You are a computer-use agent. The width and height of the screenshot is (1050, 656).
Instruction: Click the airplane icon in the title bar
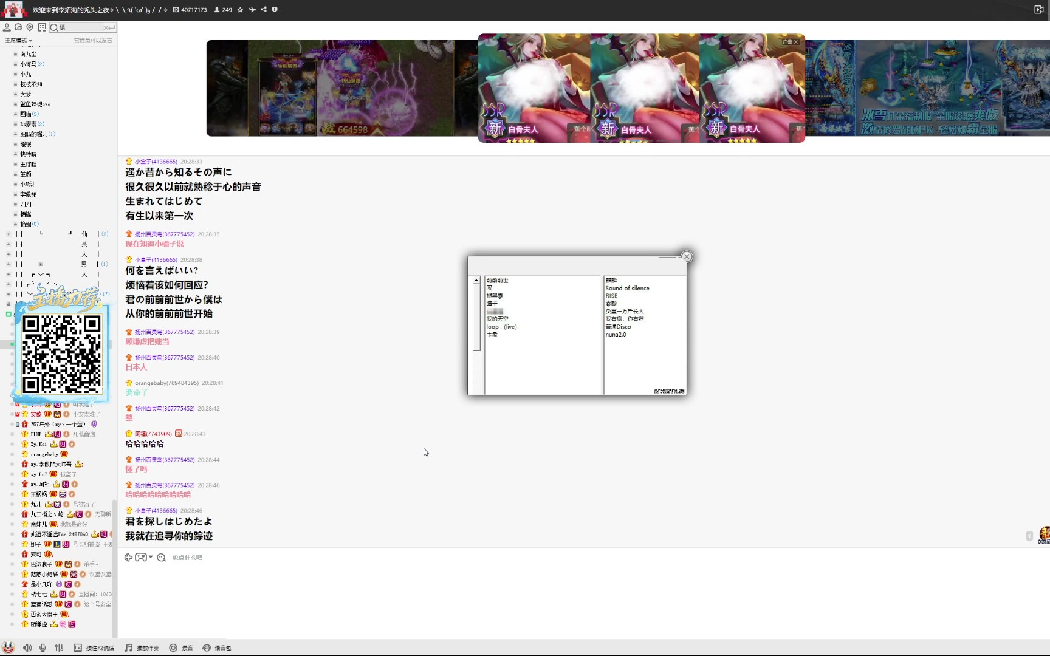point(253,10)
